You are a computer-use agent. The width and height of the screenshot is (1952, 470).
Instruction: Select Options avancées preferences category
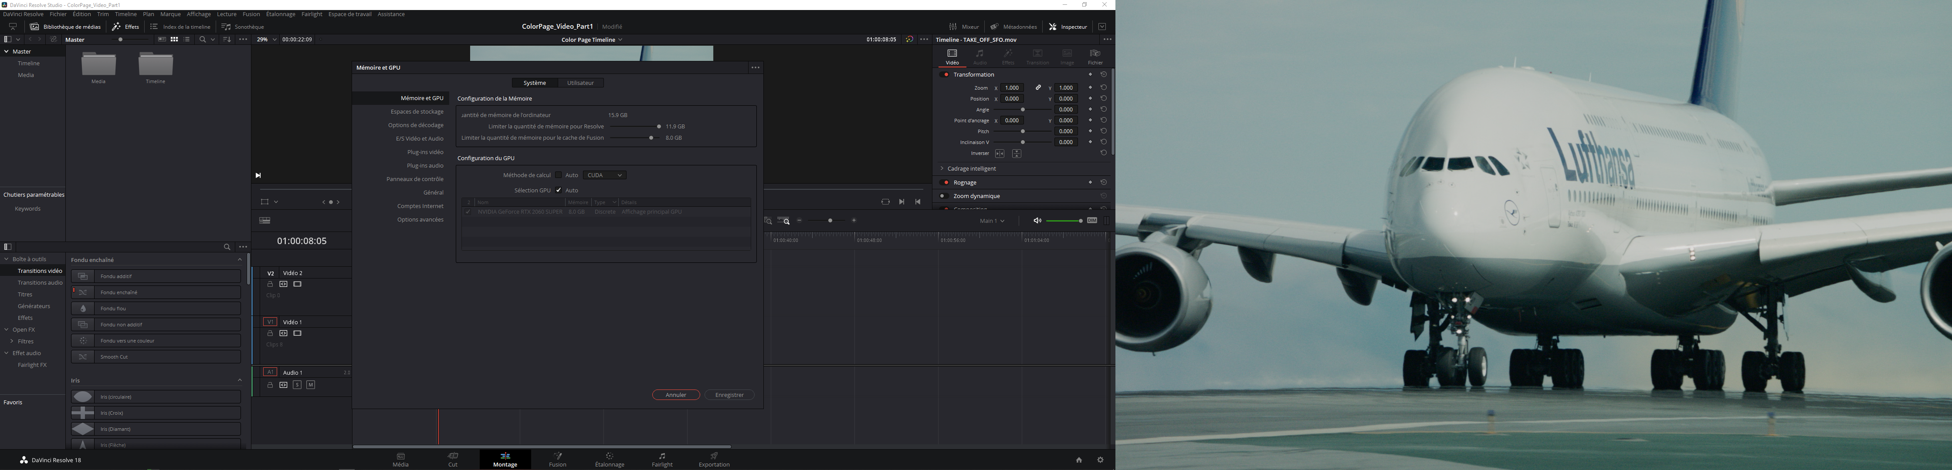pos(420,219)
